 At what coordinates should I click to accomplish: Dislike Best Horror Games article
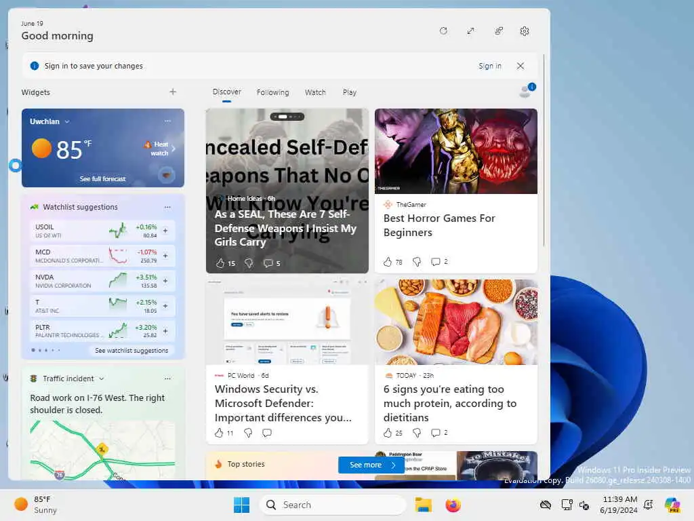pos(417,262)
